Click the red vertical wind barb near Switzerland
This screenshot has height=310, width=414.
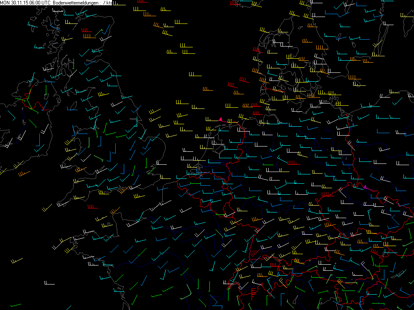253,293
